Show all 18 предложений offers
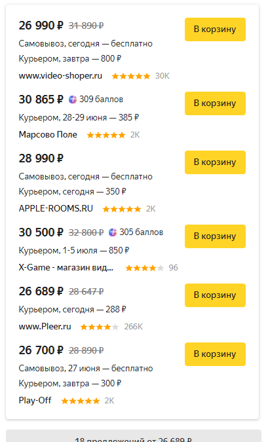This screenshot has width=268, height=442. (134, 436)
